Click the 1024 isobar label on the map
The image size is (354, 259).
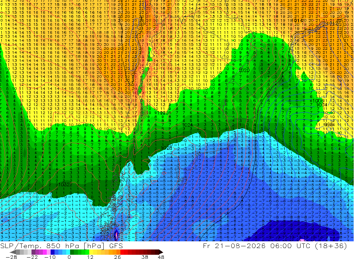187,125
